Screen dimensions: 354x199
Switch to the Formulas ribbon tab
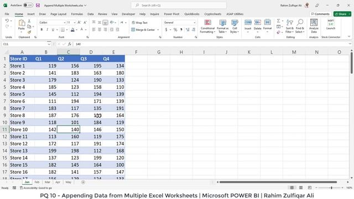click(x=77, y=14)
